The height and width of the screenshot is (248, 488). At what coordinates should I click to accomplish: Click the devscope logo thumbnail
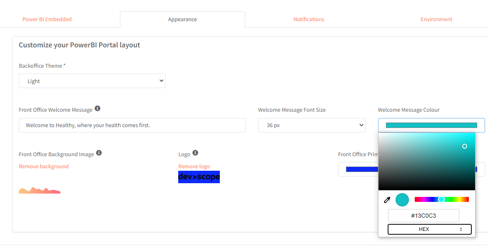coord(199,177)
